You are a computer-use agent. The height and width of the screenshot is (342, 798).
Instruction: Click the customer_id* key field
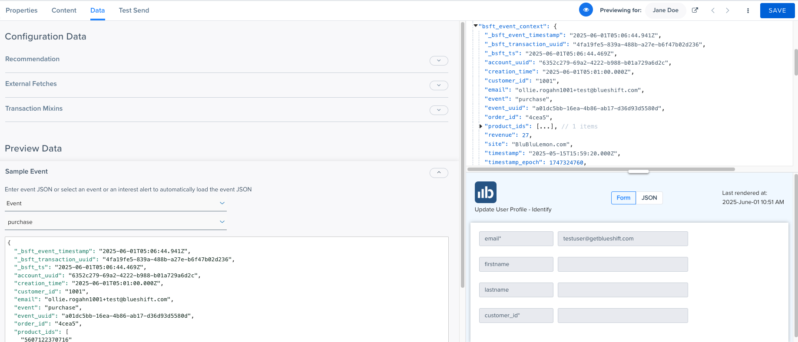pyautogui.click(x=516, y=316)
